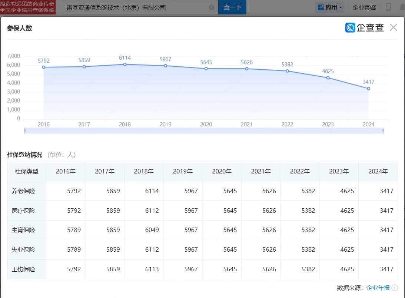Click the middle of the chart zoom slider bar
The height and width of the screenshot is (298, 405).
click(204, 131)
